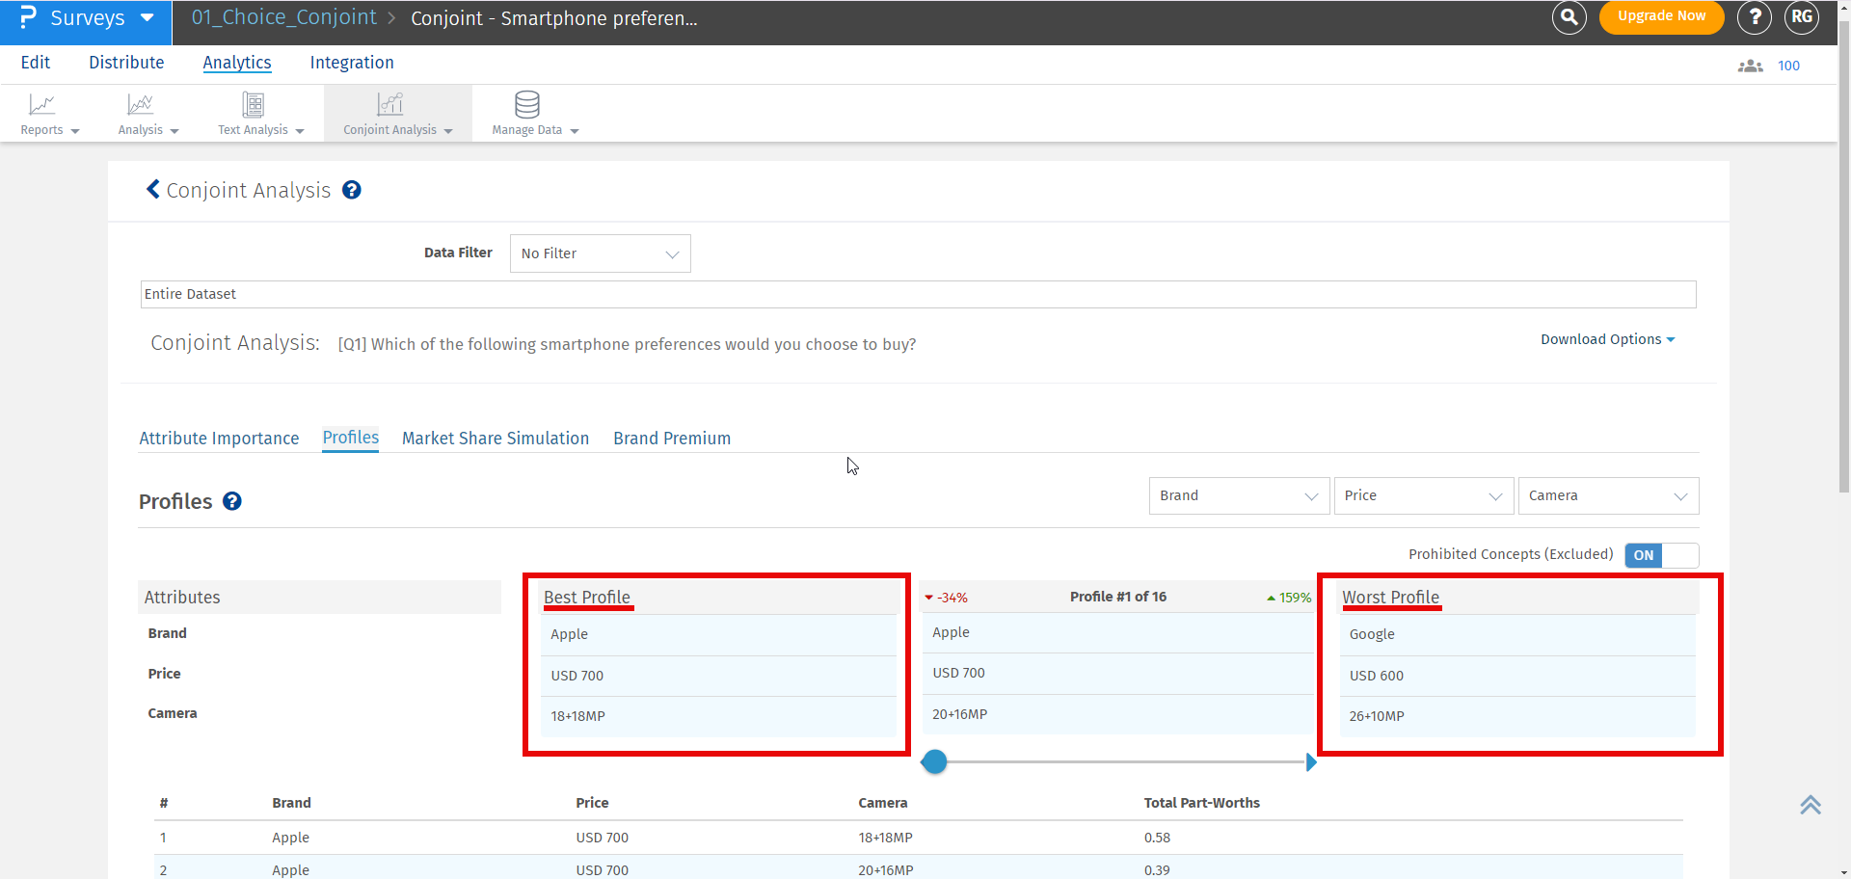Screen dimensions: 1851x879
Task: Expand the Download Options menu
Action: (1607, 339)
